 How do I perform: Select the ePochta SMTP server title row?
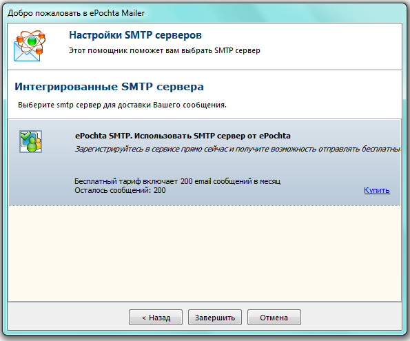tap(183, 136)
